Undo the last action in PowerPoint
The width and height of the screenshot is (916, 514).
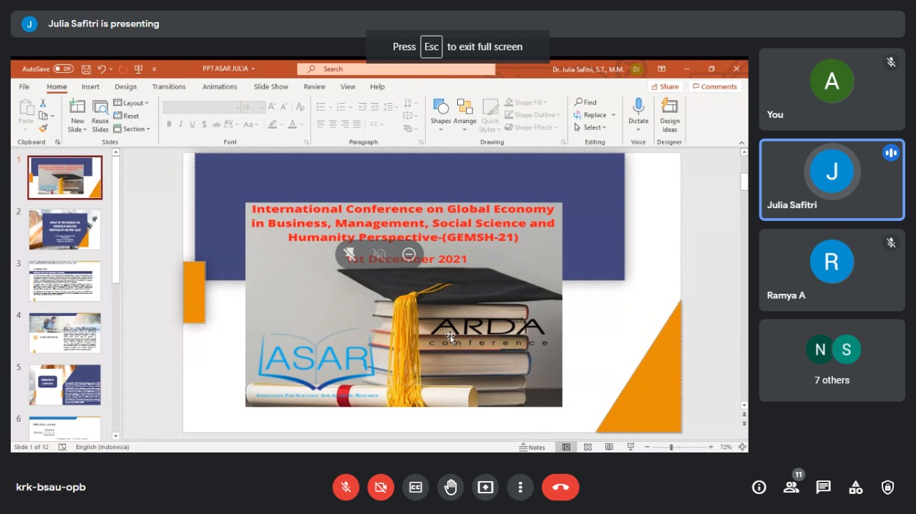pos(102,69)
